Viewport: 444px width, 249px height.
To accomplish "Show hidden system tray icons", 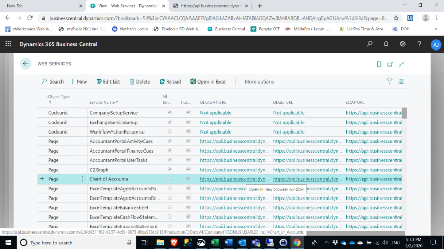I will pyautogui.click(x=326, y=242).
